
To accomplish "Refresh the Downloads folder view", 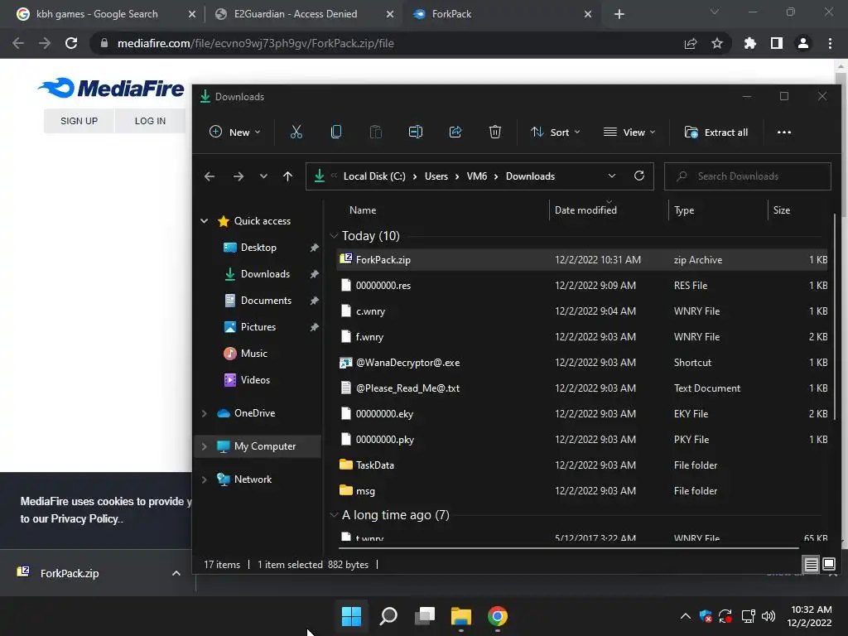I will coord(639,176).
